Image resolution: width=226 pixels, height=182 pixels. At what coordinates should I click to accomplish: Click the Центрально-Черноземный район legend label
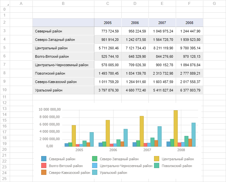[x=126, y=166]
